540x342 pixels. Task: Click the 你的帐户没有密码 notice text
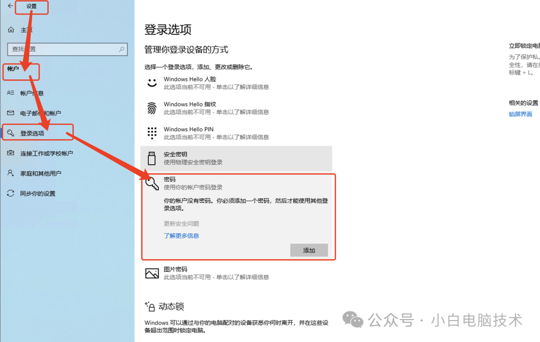click(x=245, y=205)
